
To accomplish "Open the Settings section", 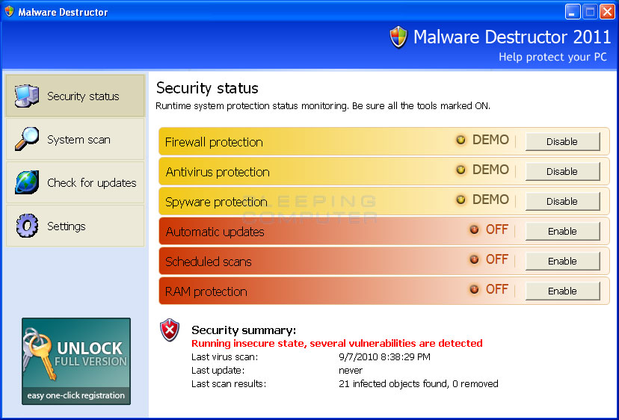I will pyautogui.click(x=76, y=226).
